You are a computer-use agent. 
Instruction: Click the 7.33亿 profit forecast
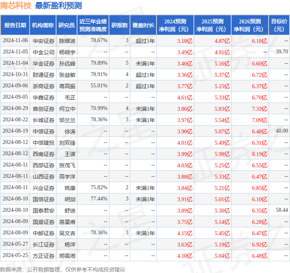[x=259, y=109]
